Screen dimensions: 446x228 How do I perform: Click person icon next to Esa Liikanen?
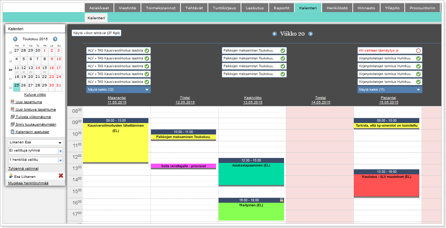(11, 176)
